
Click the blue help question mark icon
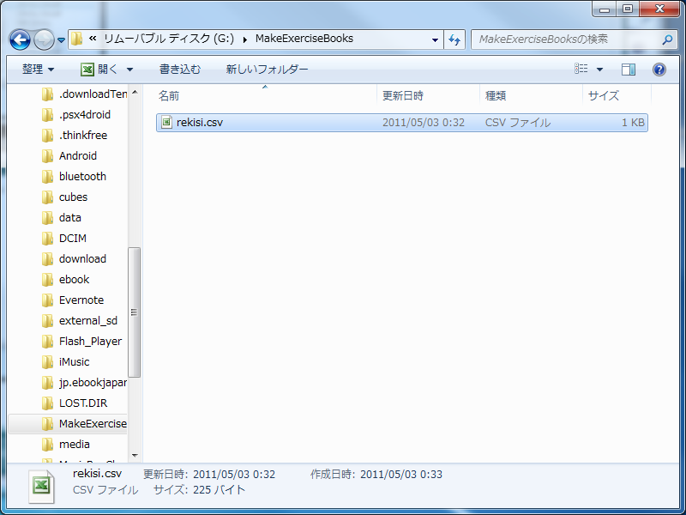pyautogui.click(x=659, y=70)
